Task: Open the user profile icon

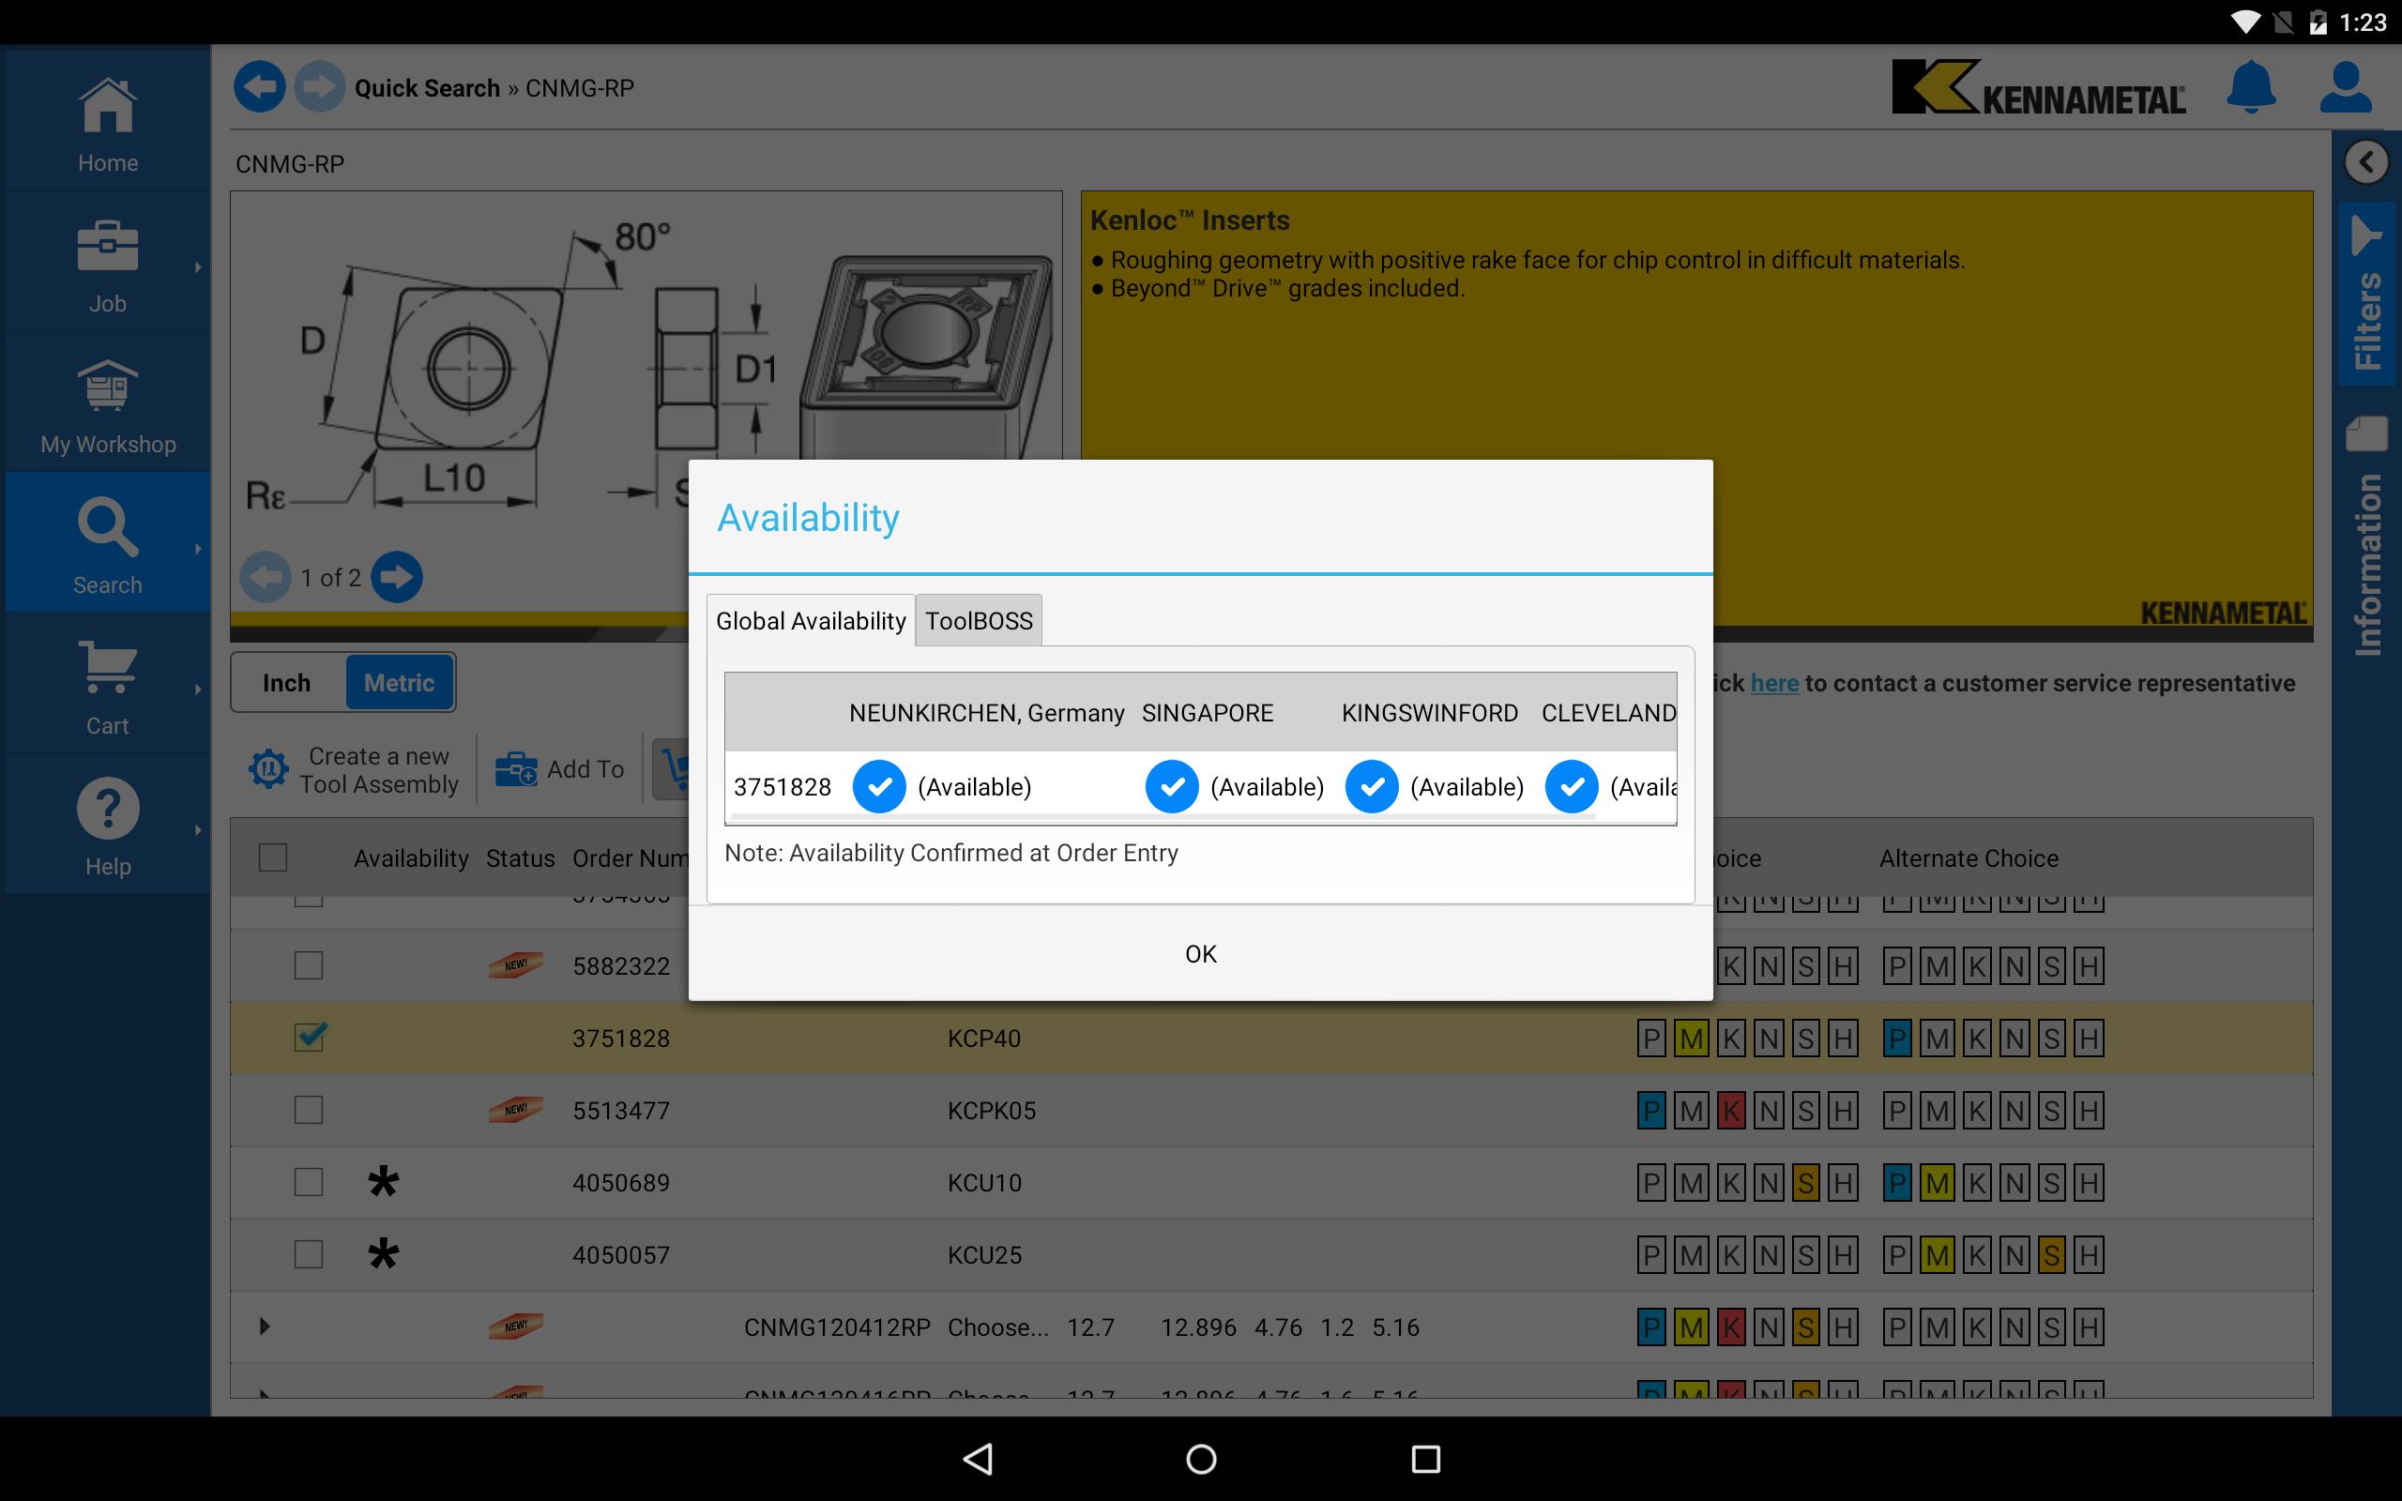Action: tap(2345, 87)
